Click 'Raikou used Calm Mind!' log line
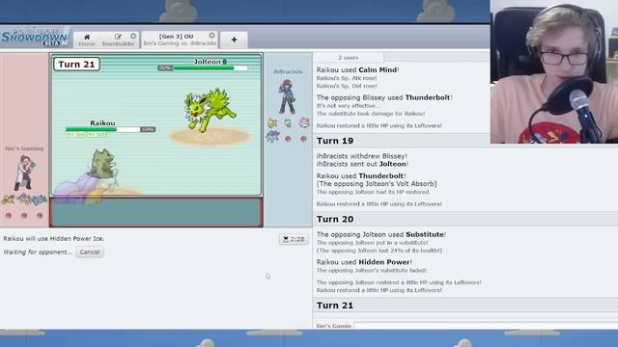 point(358,69)
